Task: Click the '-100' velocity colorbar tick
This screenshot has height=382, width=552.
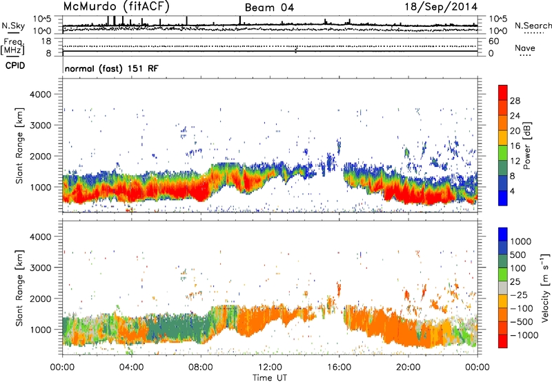Action: (522, 308)
